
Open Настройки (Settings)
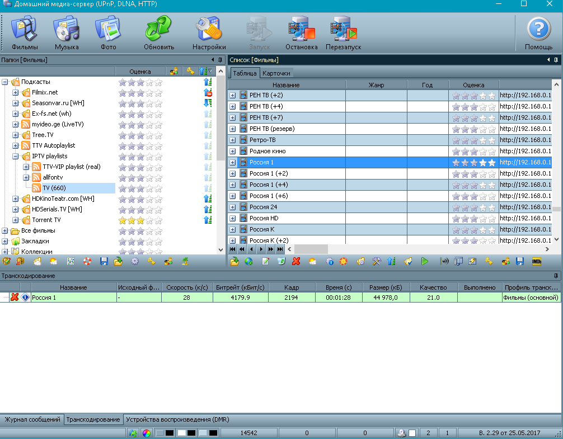tap(209, 32)
